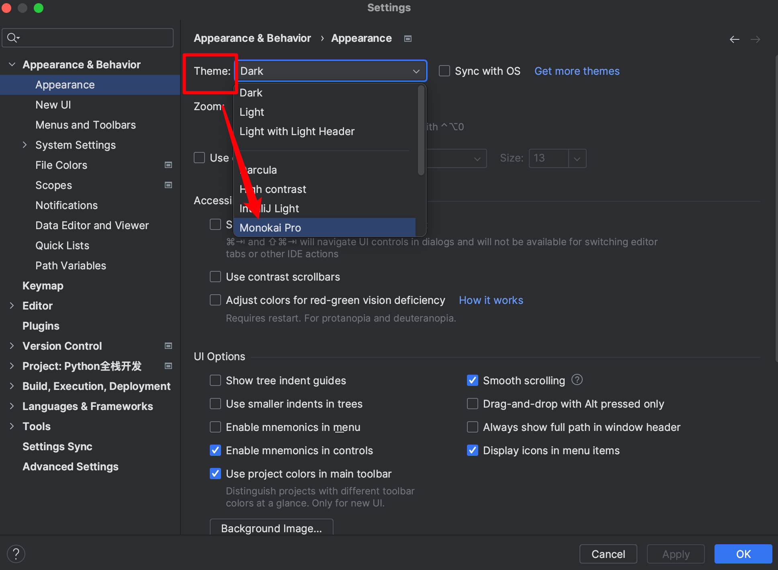Toggle Use contrast scrollbars checkbox
The height and width of the screenshot is (570, 778).
click(215, 277)
